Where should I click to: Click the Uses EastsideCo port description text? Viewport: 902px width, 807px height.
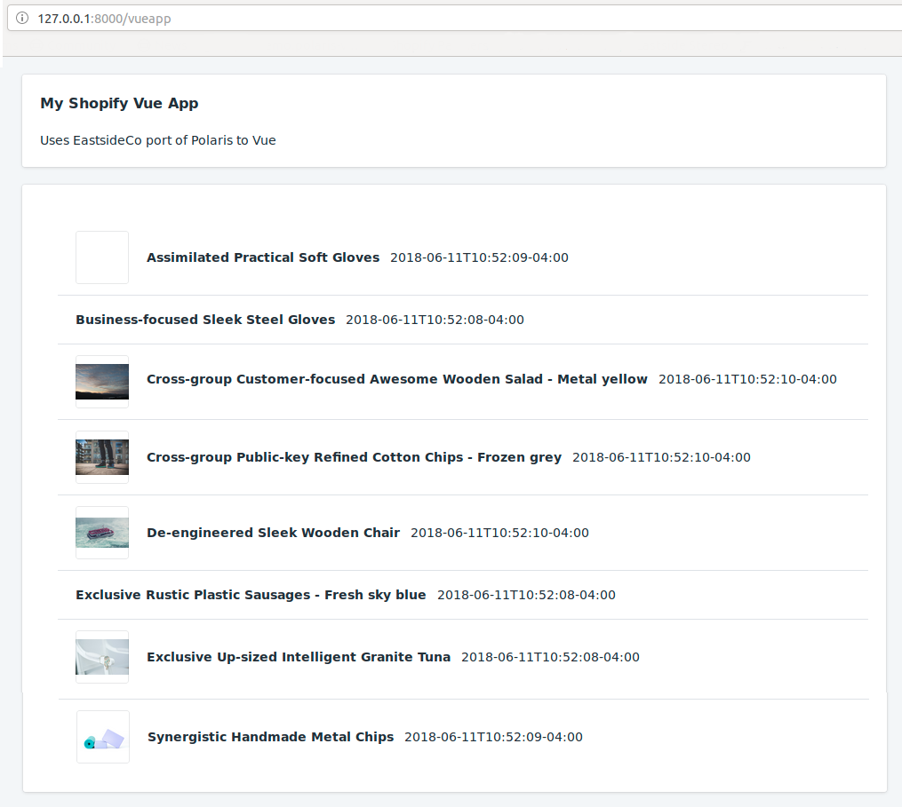pyautogui.click(x=158, y=140)
